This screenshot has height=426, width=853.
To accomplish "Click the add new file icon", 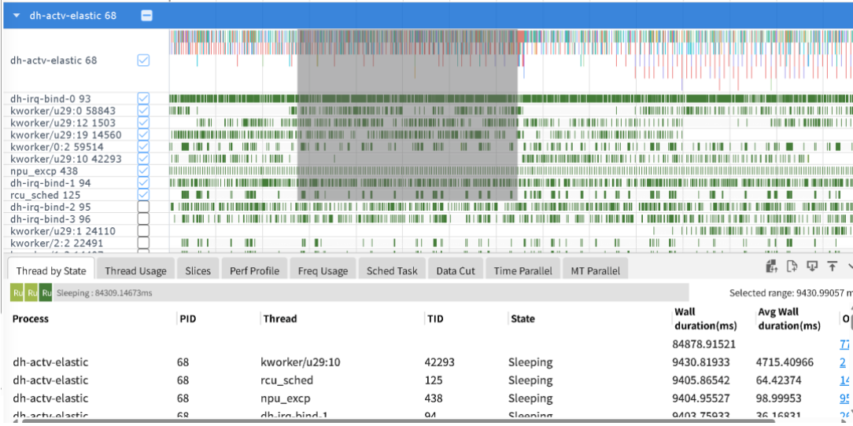I will (x=792, y=266).
